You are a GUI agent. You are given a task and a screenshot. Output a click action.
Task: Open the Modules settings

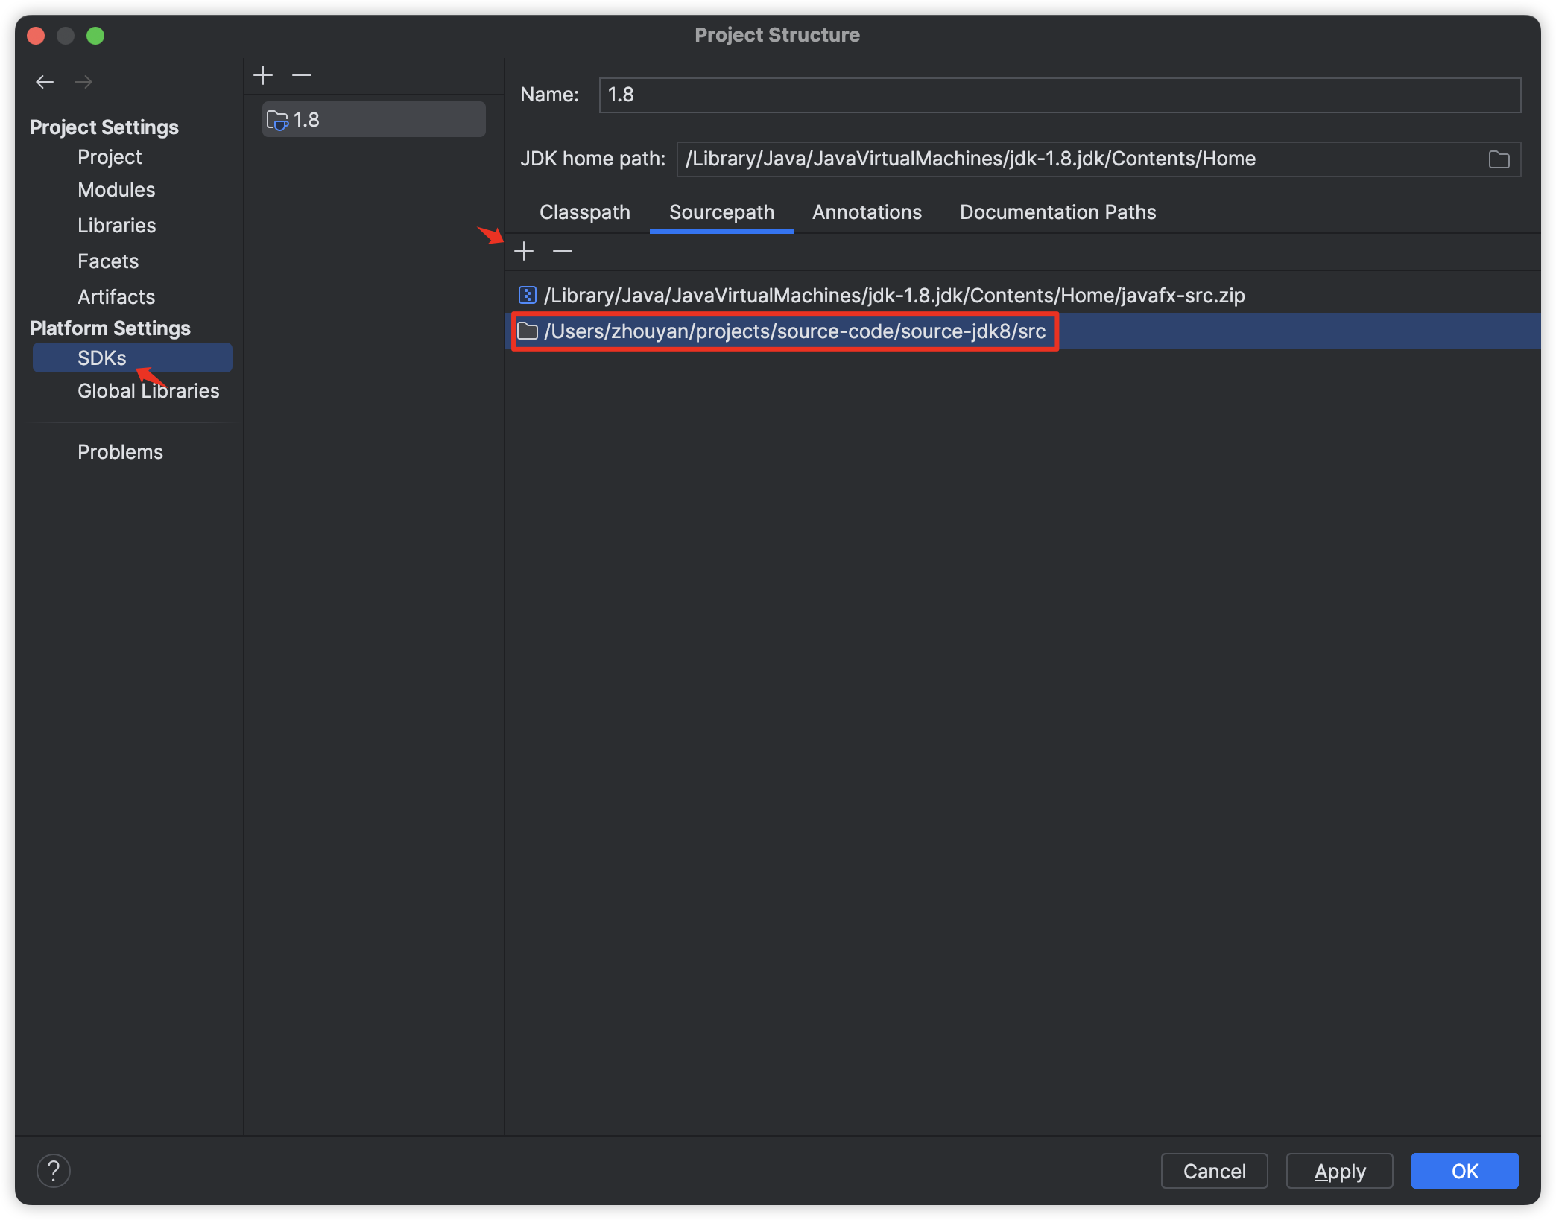116,190
